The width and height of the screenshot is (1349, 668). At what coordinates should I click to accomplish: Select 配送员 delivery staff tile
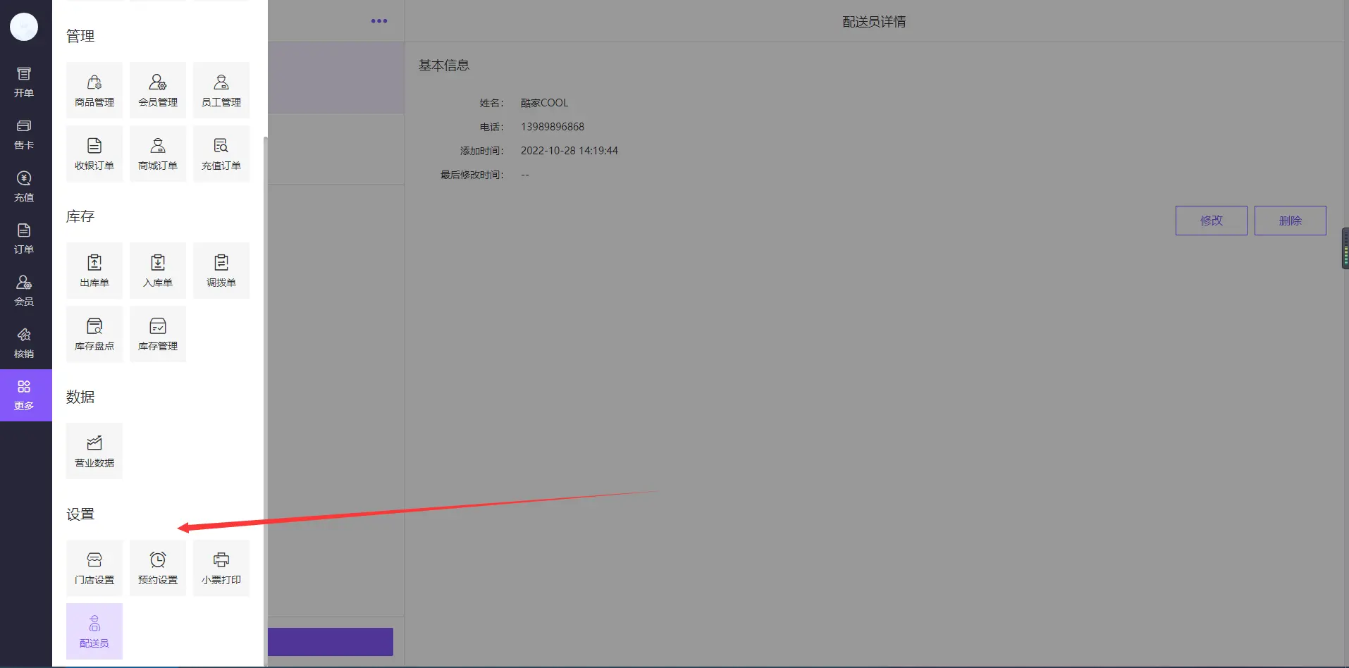click(94, 631)
